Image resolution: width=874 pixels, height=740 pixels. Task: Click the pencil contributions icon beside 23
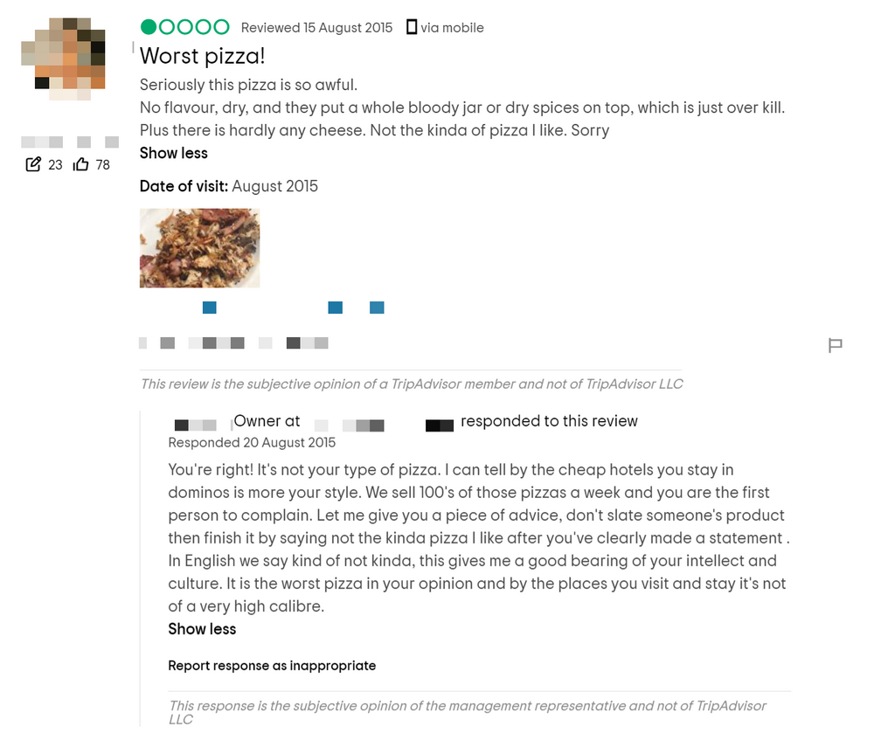point(33,164)
